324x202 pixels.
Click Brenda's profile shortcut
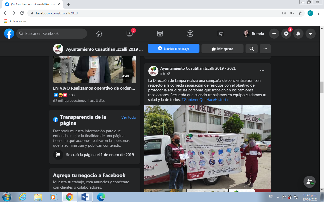pyautogui.click(x=254, y=34)
